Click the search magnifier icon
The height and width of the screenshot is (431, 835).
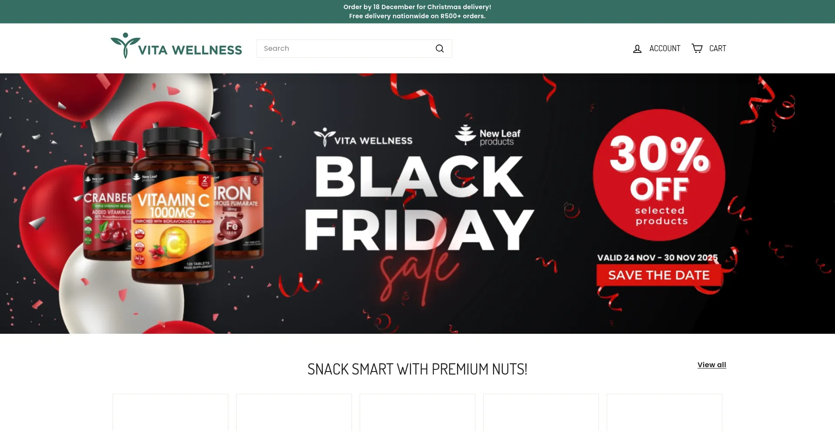(x=440, y=49)
